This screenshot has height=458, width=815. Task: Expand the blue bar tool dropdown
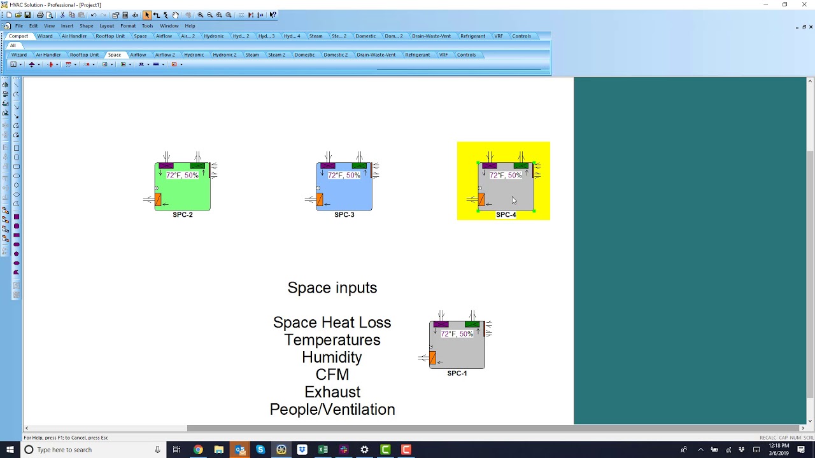pyautogui.click(x=163, y=64)
